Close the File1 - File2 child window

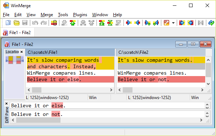click(x=206, y=44)
